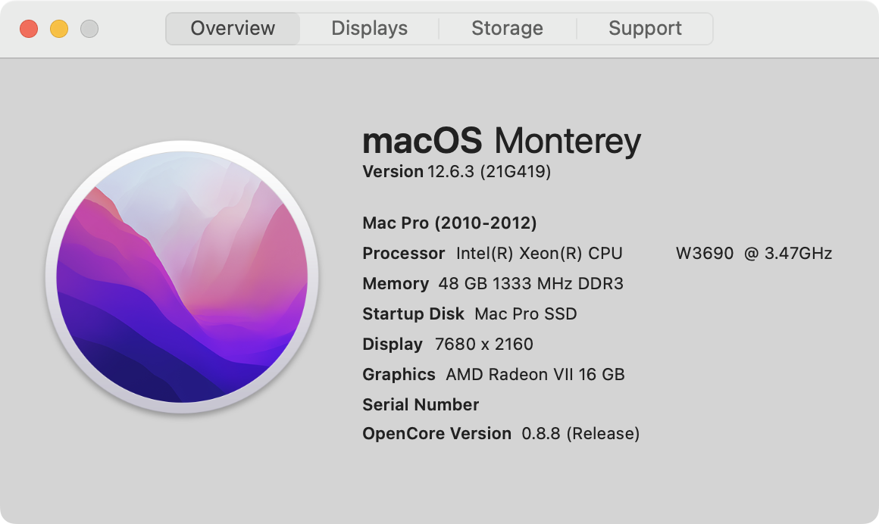Click the 7680 x 2160 display resolution
Image resolution: width=879 pixels, height=524 pixels.
pos(483,345)
